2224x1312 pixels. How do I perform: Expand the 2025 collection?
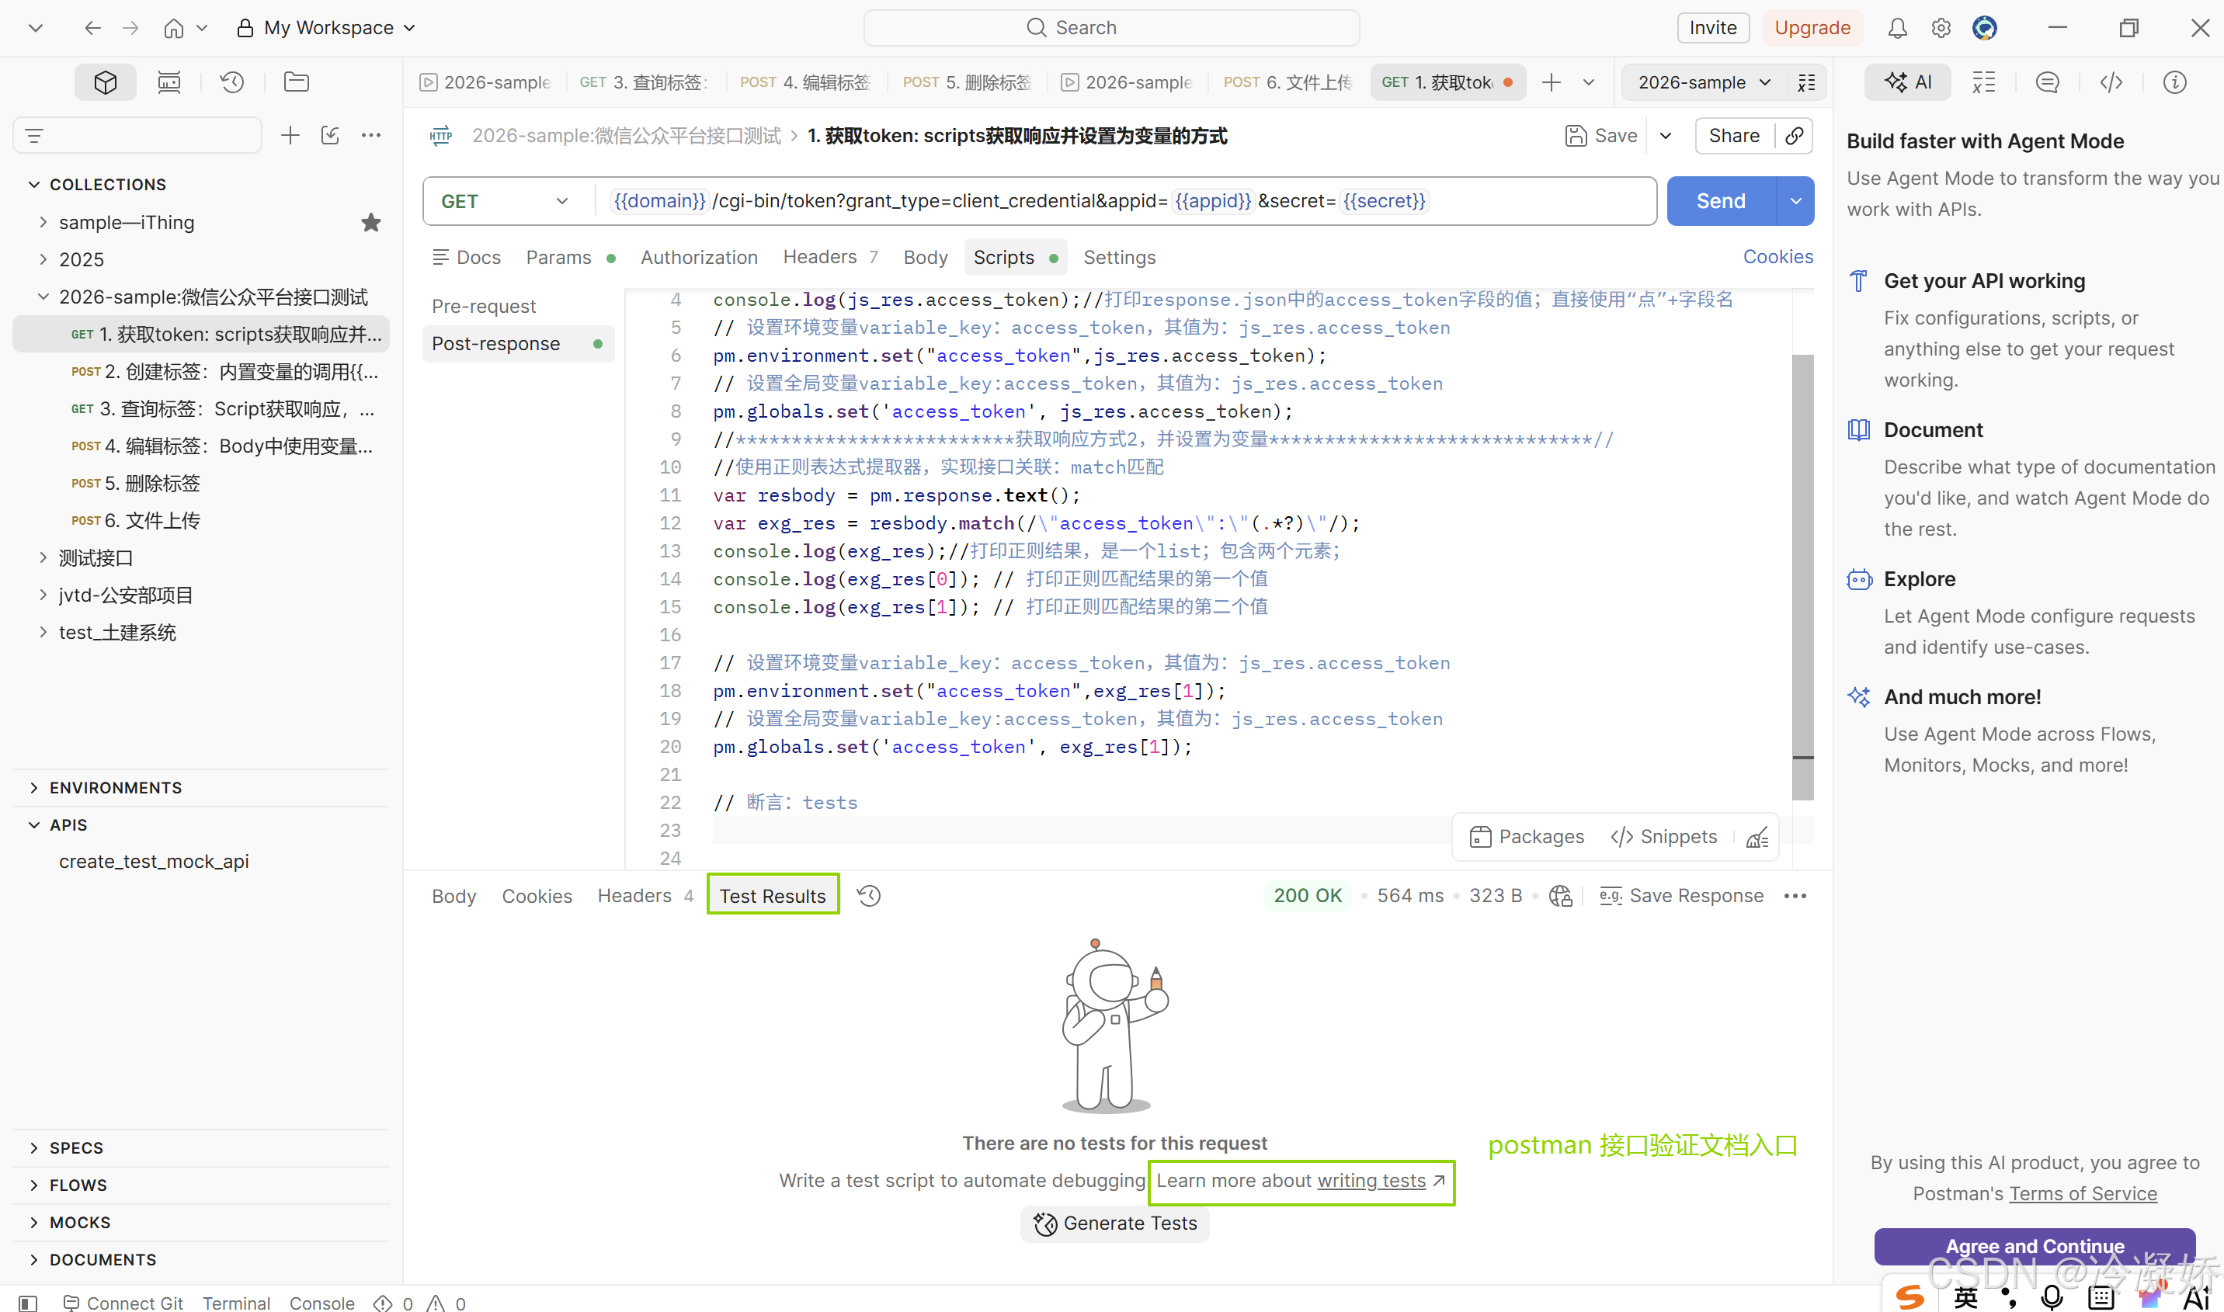pyautogui.click(x=43, y=259)
